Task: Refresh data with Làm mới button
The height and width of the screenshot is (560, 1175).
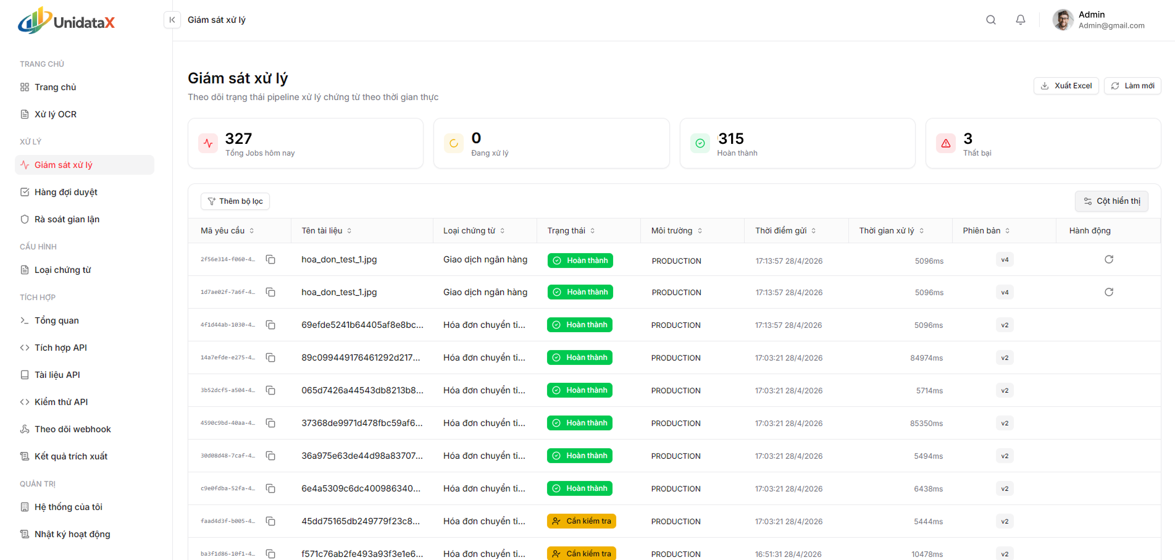Action: pyautogui.click(x=1132, y=86)
